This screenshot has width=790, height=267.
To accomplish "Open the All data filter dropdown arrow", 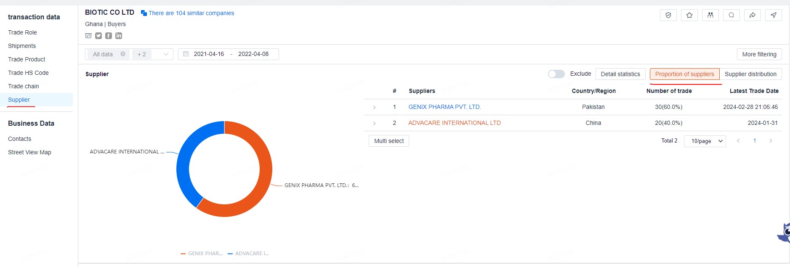I will 166,54.
